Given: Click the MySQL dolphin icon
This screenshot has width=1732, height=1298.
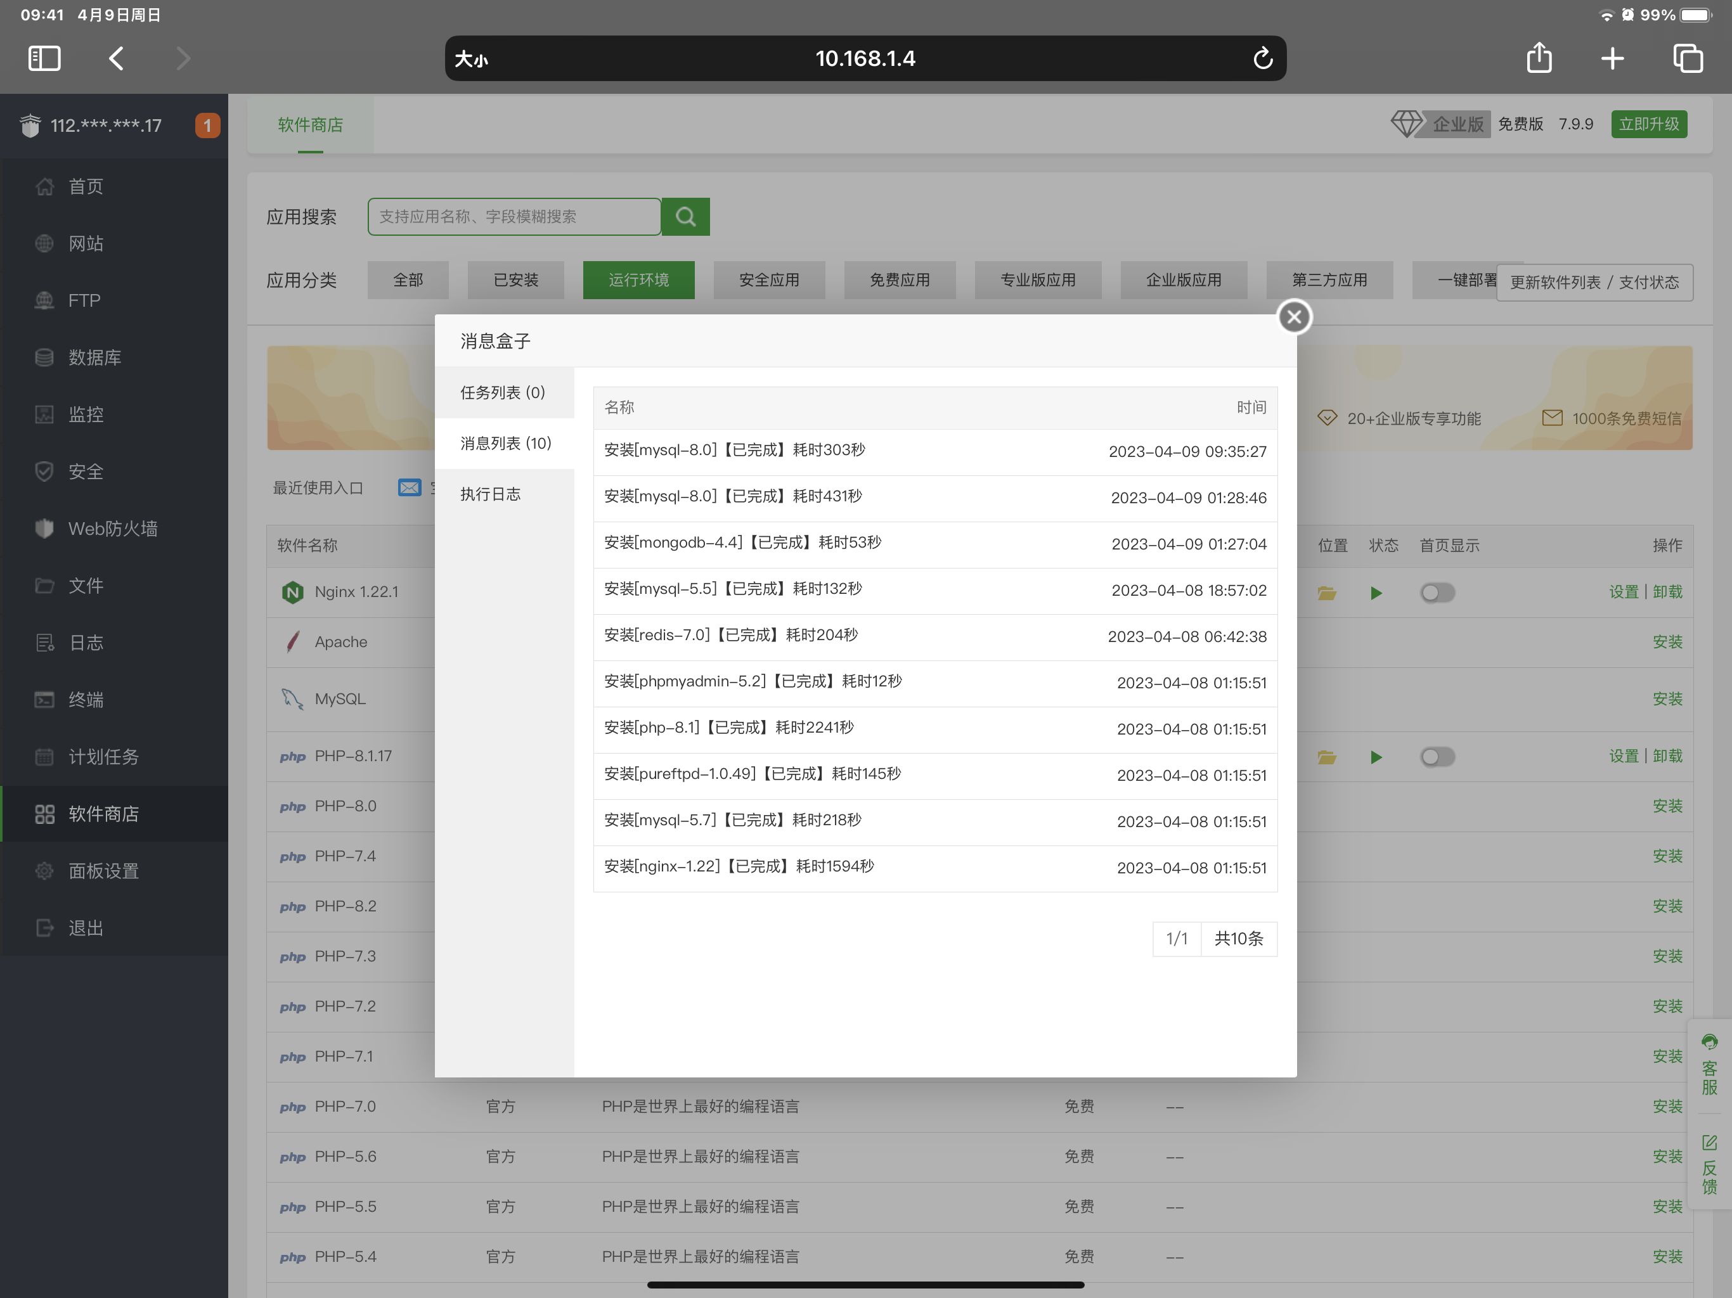Looking at the screenshot, I should 292,699.
